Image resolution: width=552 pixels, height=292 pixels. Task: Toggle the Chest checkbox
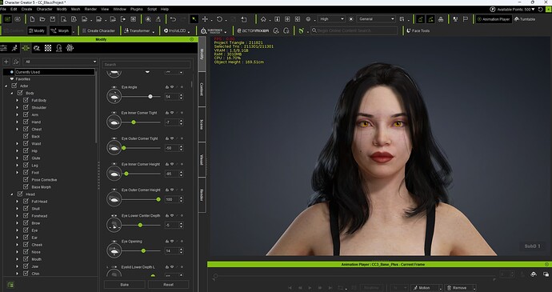26,129
